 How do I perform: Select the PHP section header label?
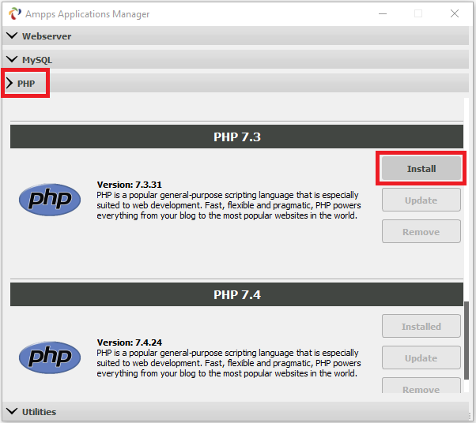(x=26, y=84)
